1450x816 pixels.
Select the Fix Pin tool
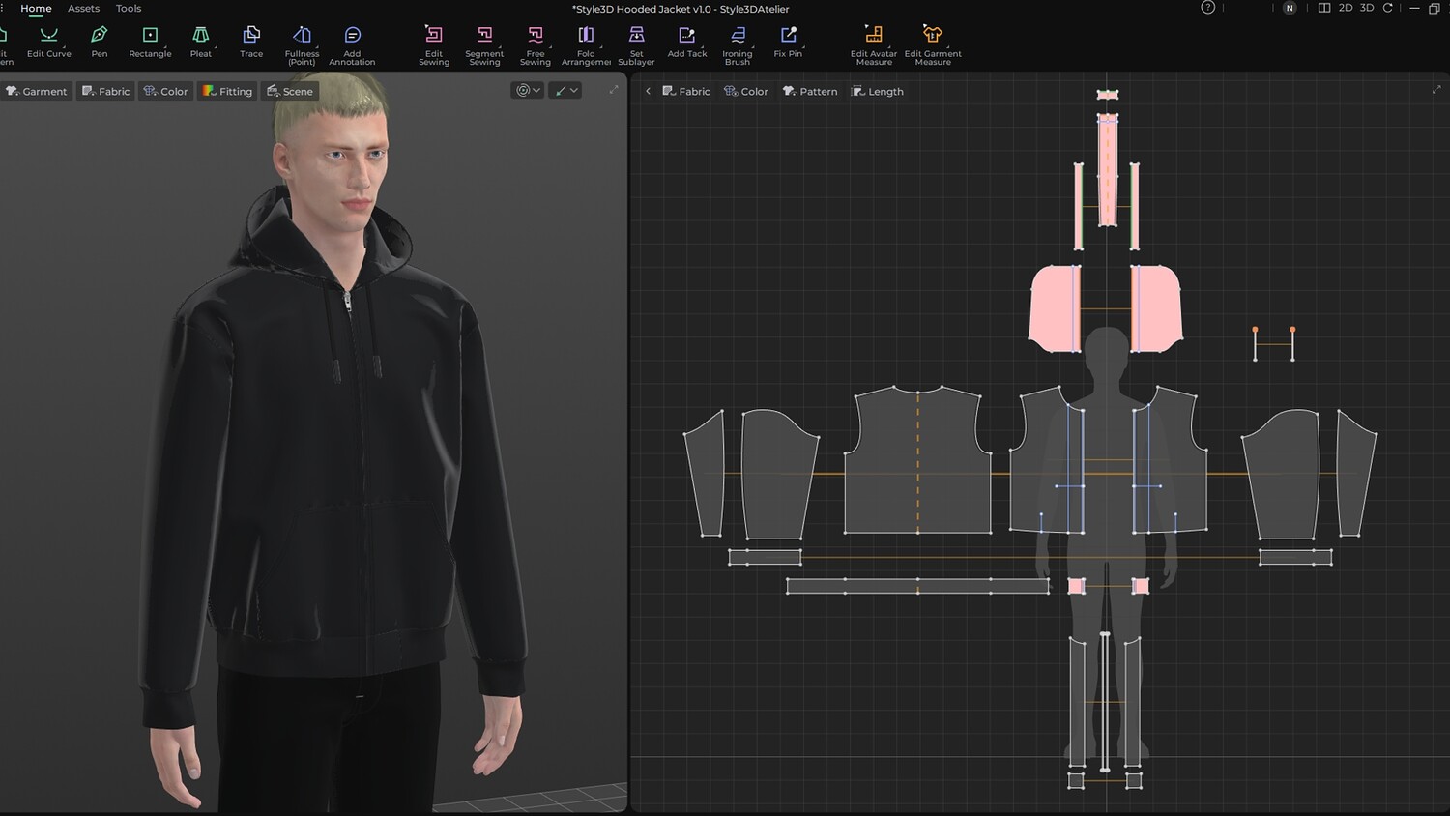click(788, 42)
